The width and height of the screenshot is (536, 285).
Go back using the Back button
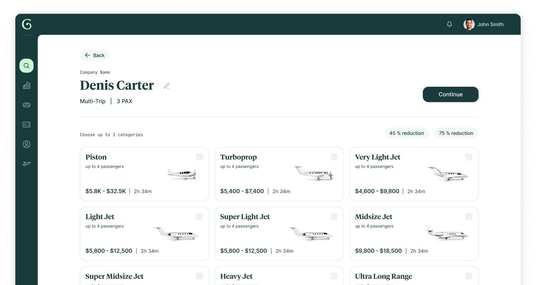(x=95, y=55)
